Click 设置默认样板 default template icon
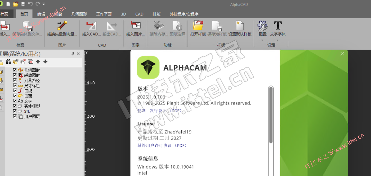 [240, 26]
